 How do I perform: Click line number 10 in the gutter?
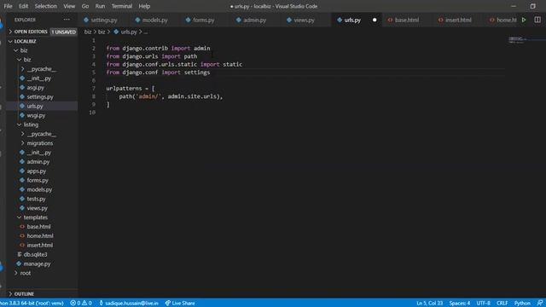click(92, 113)
